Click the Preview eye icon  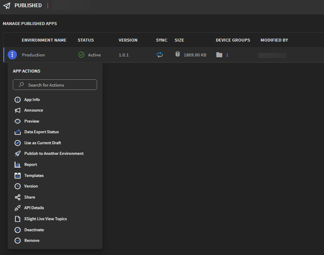(17, 121)
